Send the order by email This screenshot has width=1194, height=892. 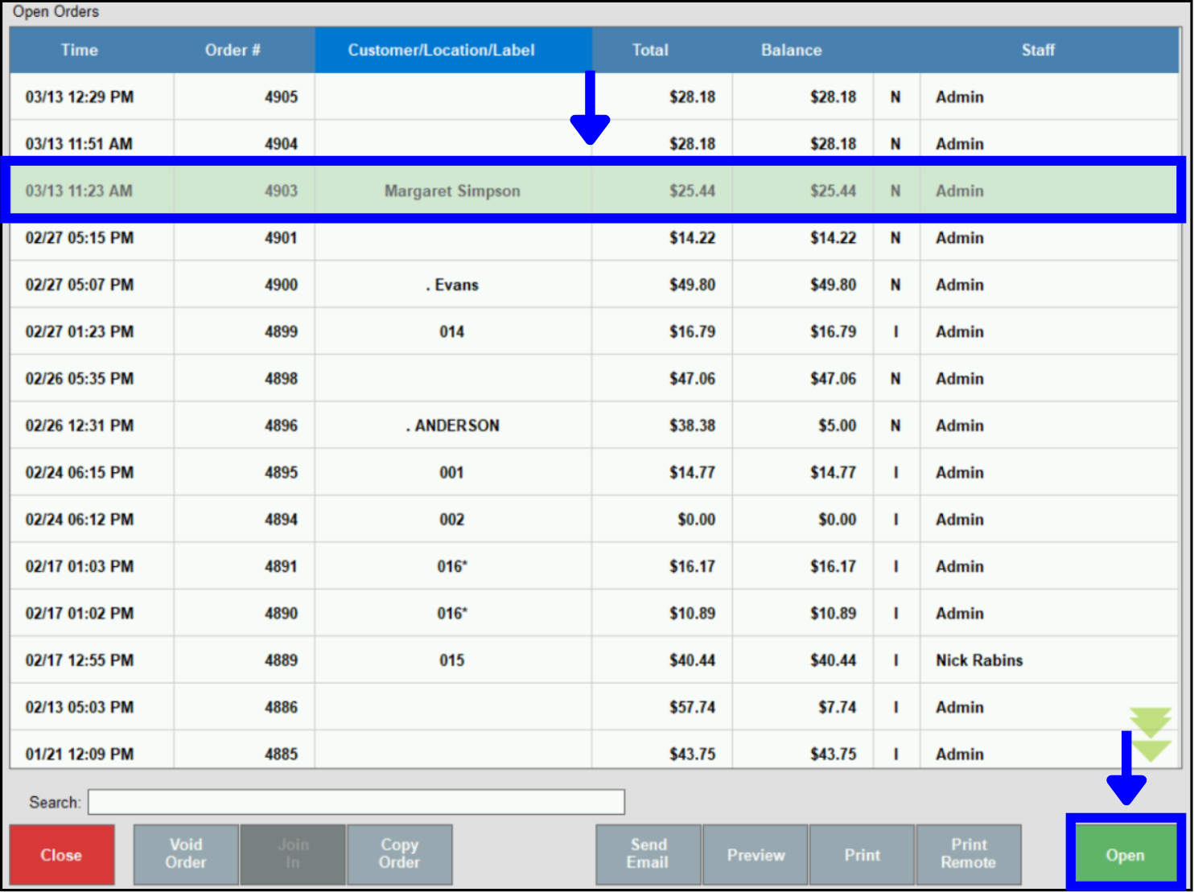(647, 854)
